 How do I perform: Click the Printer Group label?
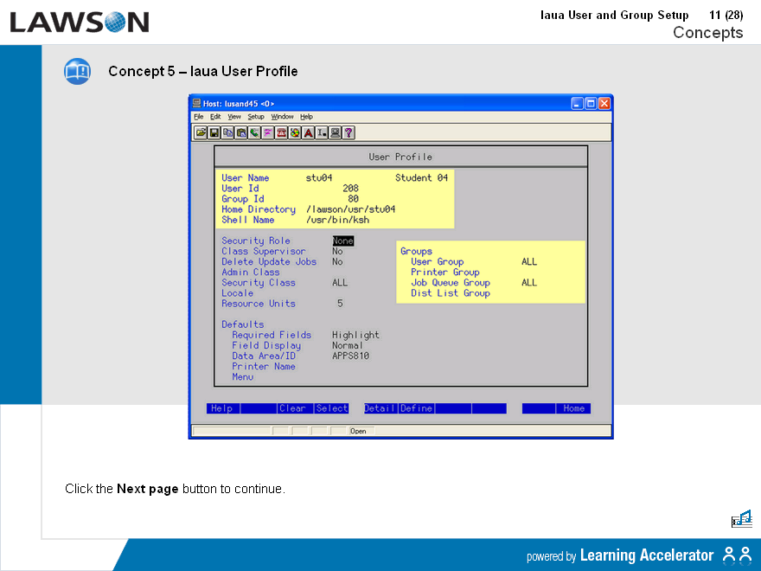pos(445,273)
